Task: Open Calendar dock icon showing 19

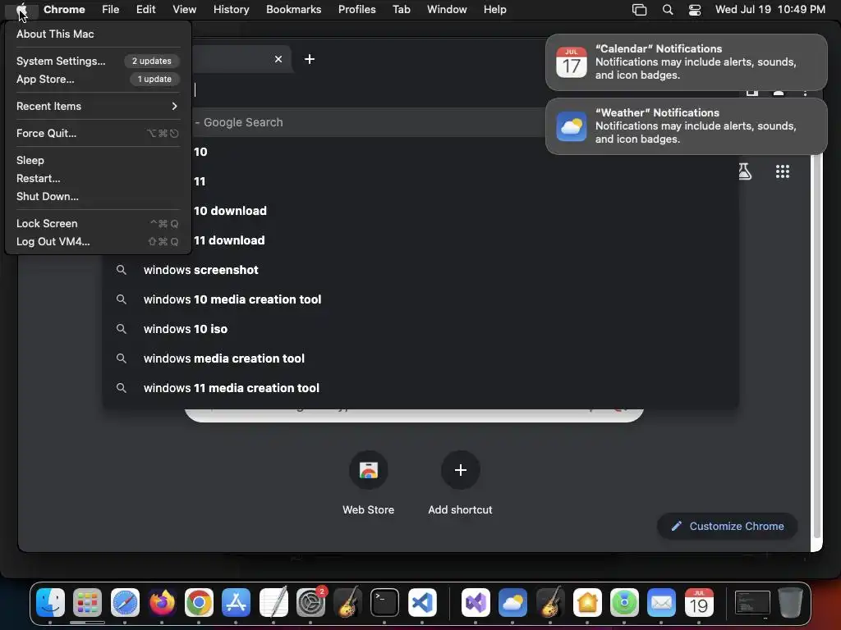Action: (699, 603)
